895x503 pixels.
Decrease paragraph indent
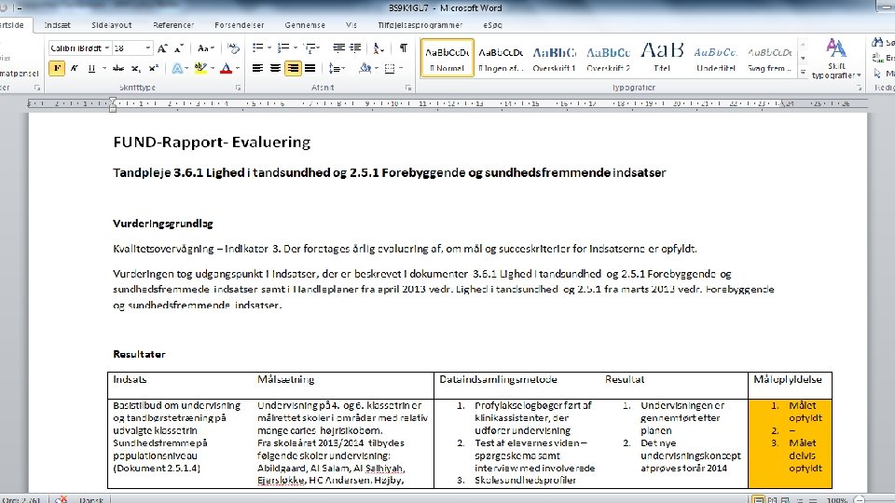[x=338, y=48]
